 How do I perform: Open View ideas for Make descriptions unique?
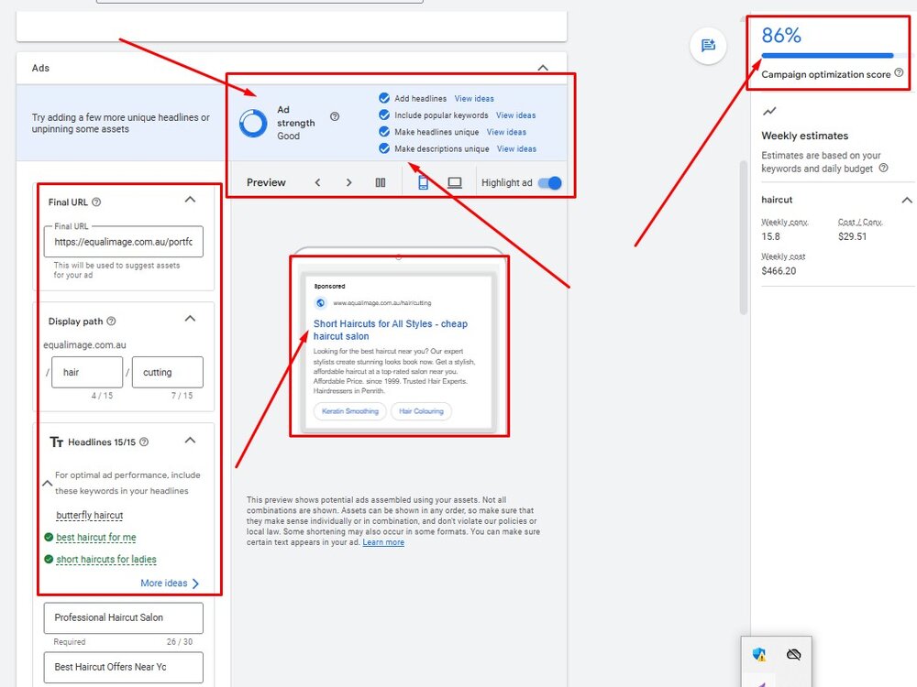coord(516,149)
